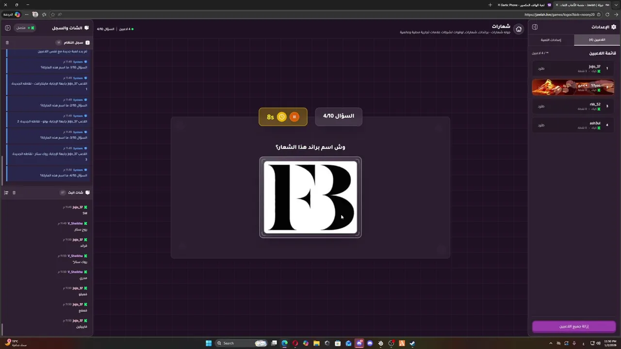Screen dimensions: 621x349
Task: Open File Explorer from the taskbar
Action: (x=316, y=343)
